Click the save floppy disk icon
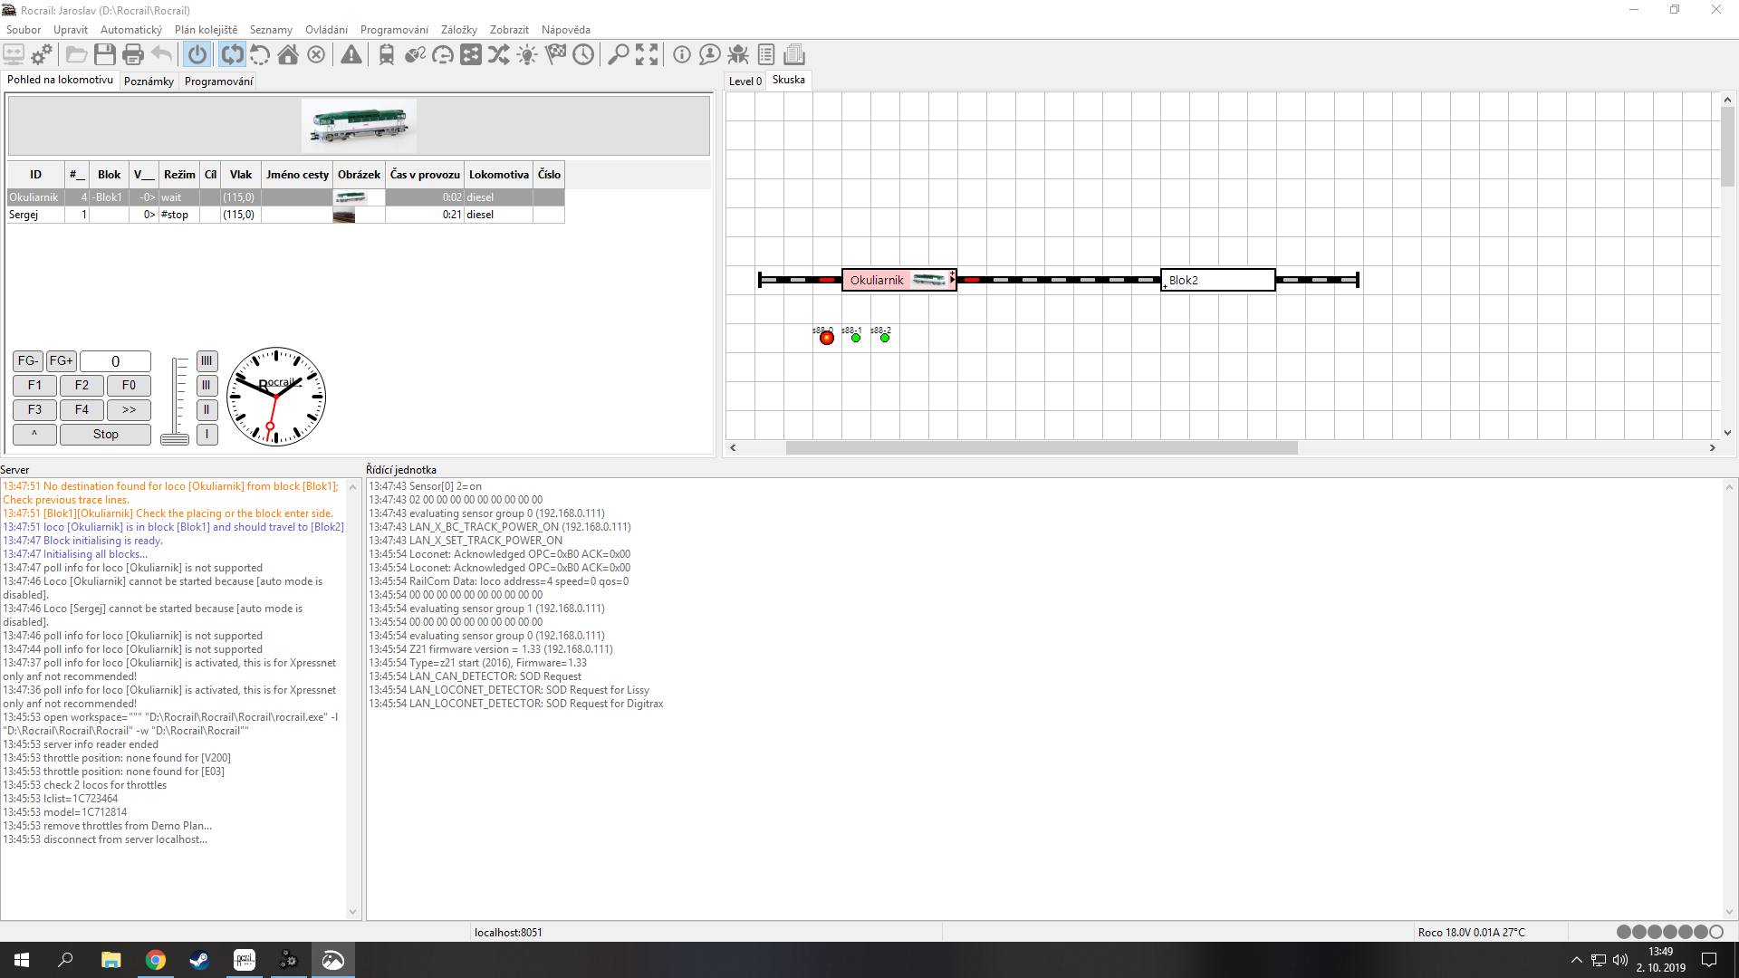Viewport: 1739px width, 978px height. pos(105,55)
